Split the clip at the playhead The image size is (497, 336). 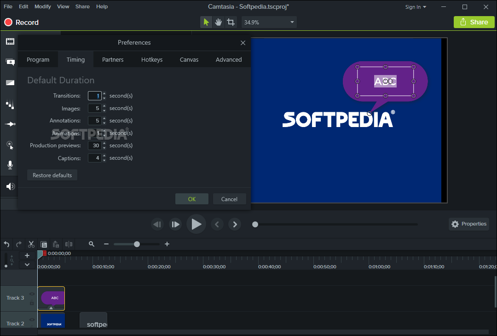[x=69, y=244]
